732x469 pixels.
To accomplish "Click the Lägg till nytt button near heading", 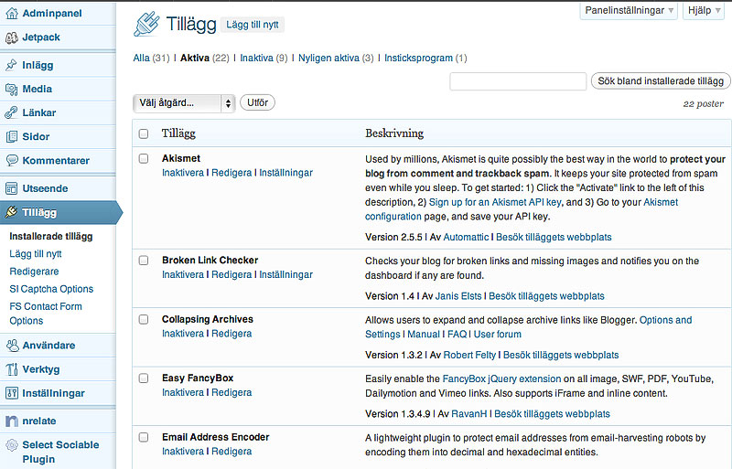I will tap(253, 25).
